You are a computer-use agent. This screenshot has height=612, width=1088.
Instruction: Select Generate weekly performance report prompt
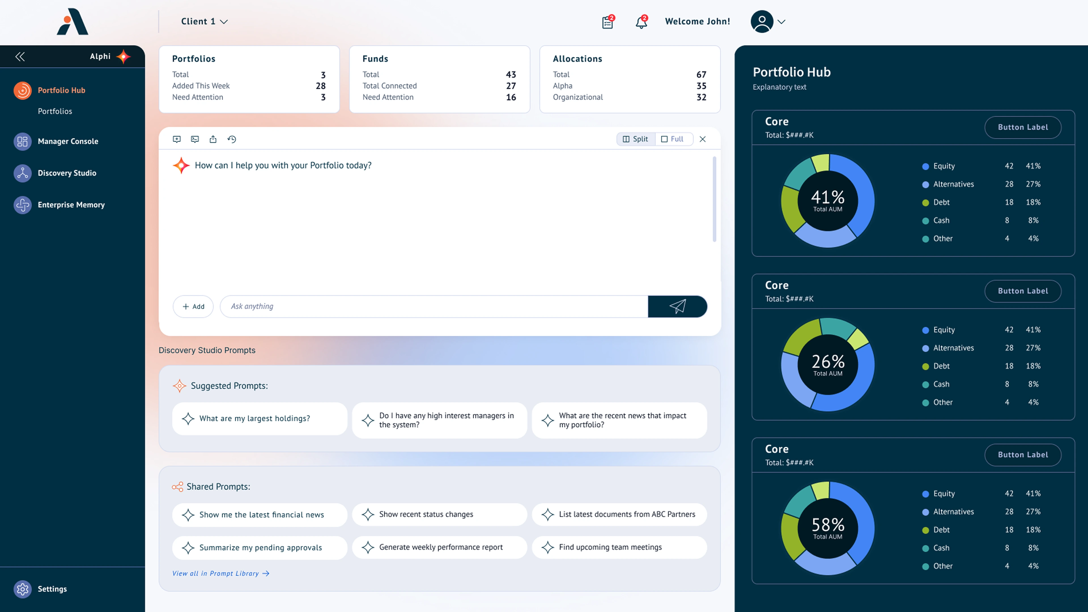coord(439,547)
